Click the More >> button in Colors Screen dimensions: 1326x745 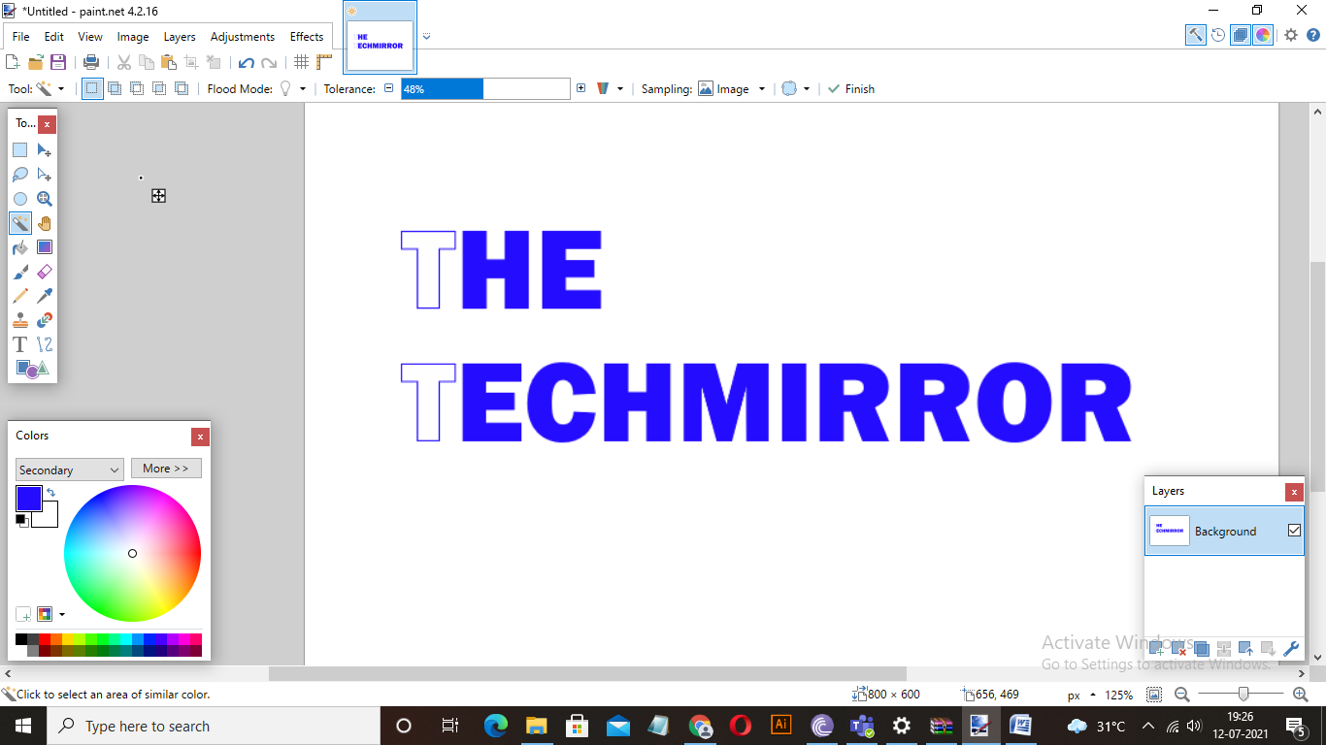click(166, 469)
